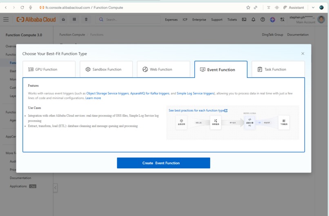Go forward with the browser forward arrow
This screenshot has height=216, width=329.
14,8
